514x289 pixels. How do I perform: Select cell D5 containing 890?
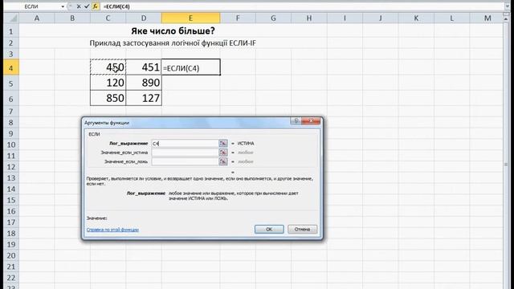click(x=144, y=83)
